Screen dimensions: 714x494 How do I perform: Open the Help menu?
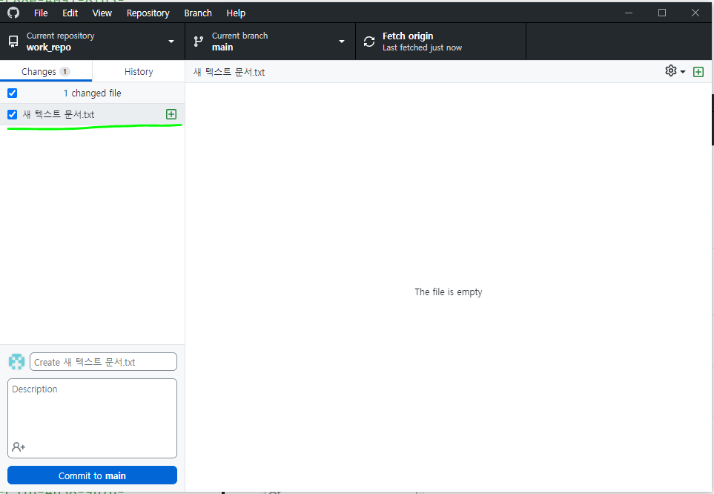click(236, 13)
